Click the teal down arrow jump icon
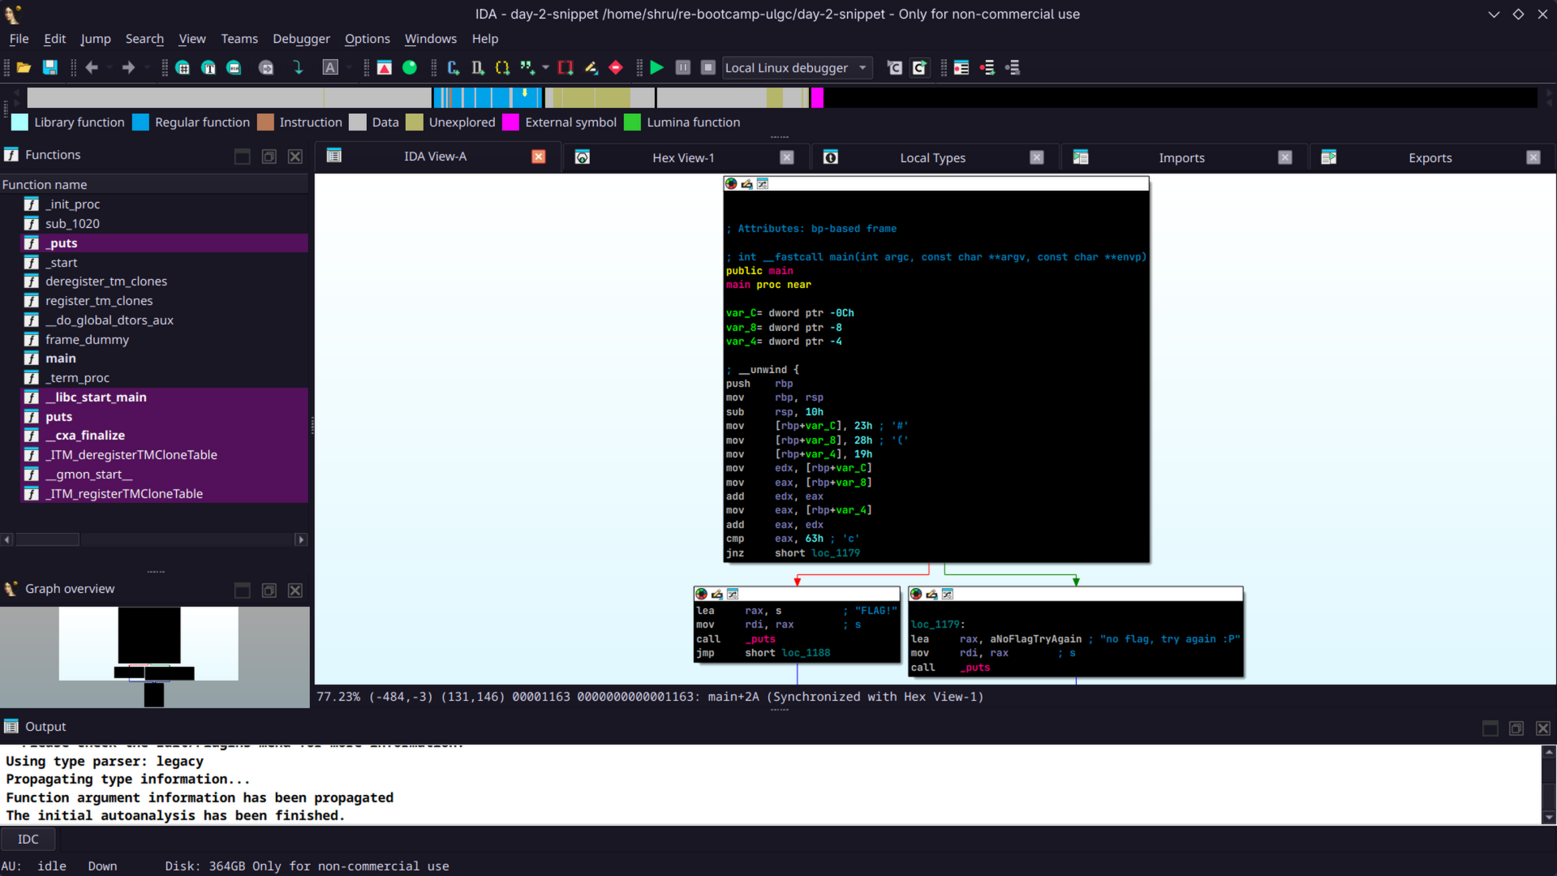 [298, 68]
